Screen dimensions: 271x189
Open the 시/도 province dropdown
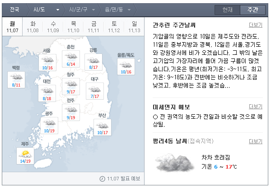click(47, 10)
